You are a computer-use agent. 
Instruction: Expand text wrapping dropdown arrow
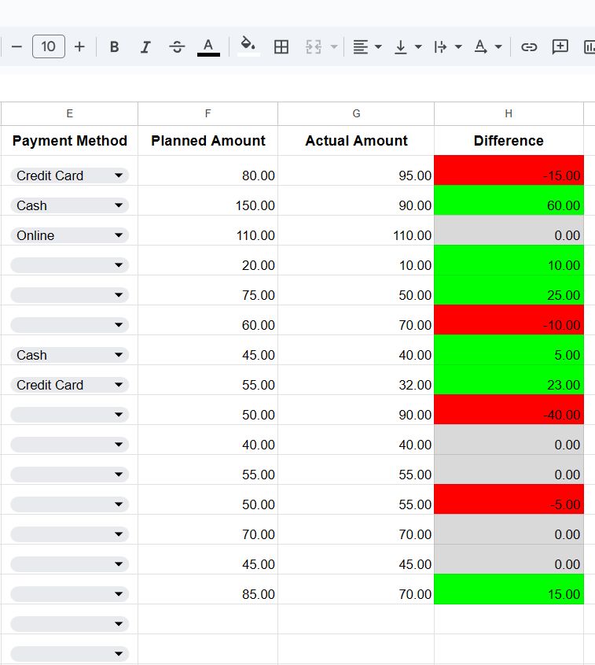tap(458, 46)
